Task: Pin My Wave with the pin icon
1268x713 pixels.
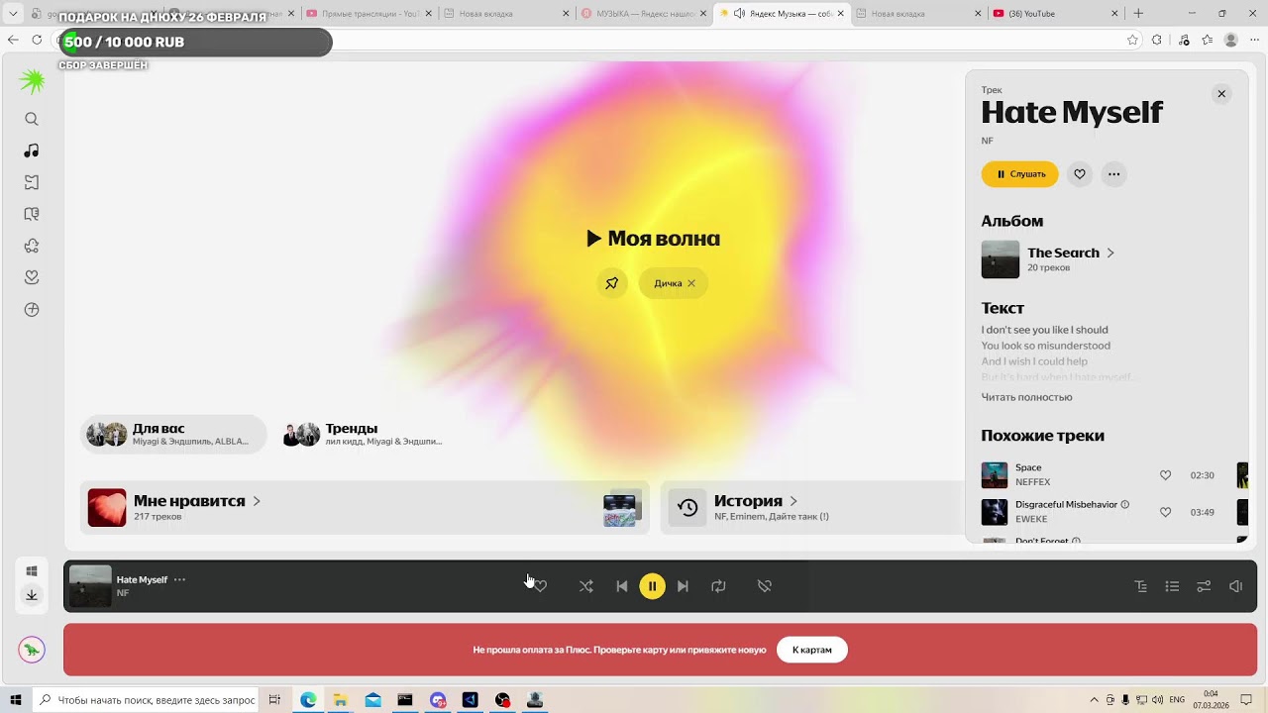Action: (612, 283)
